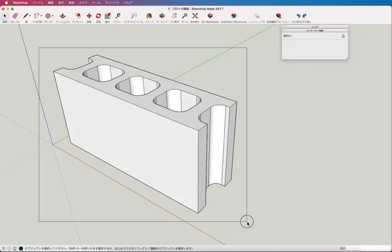
Task: Click the ブロック描画 document title icon
Action: 170,9
